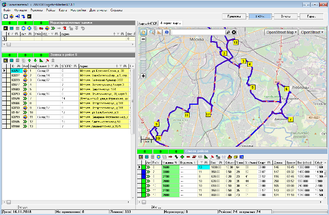Screen dimensions: 329x215
Task: Open the OpenStreet Map layer dropdown
Action: pos(281,32)
